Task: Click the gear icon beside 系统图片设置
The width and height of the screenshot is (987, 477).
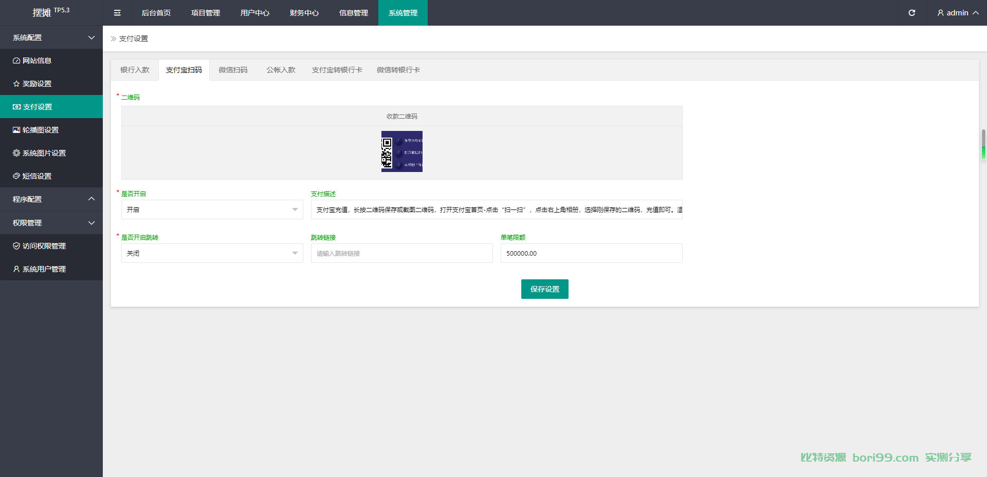Action: [16, 153]
